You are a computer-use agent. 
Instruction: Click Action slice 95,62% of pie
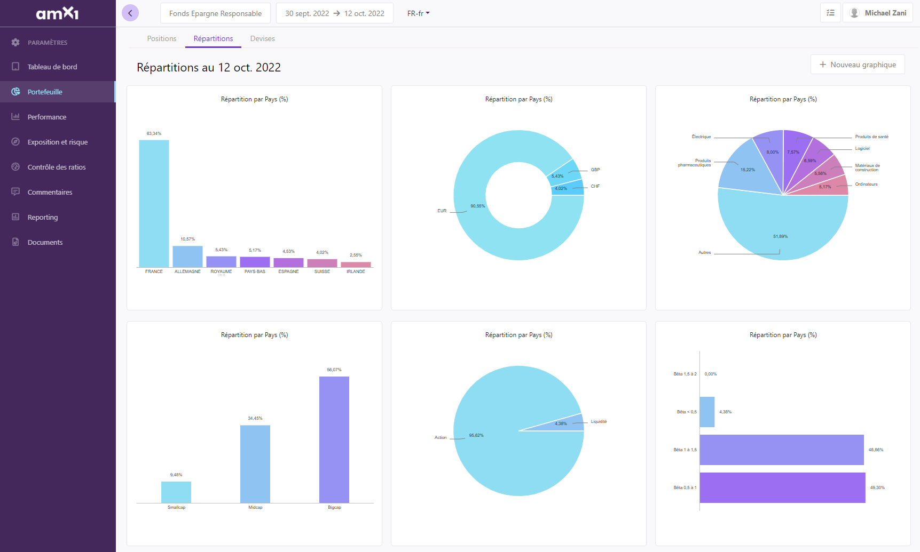[x=502, y=453]
